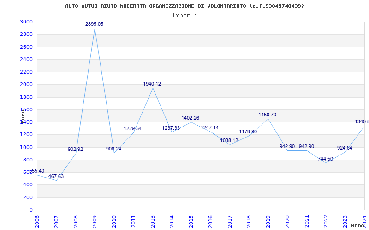Select the 467.63 lowest value label

[56, 176]
